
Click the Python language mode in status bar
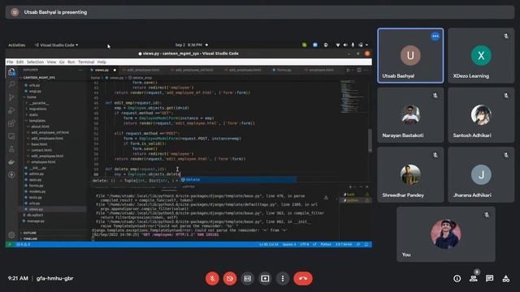click(326, 244)
